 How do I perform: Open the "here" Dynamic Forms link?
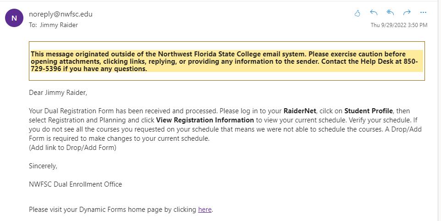[x=204, y=210]
